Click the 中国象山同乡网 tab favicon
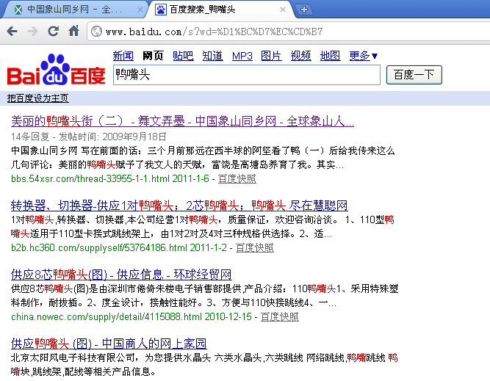This screenshot has height=381, width=490. pos(18,10)
